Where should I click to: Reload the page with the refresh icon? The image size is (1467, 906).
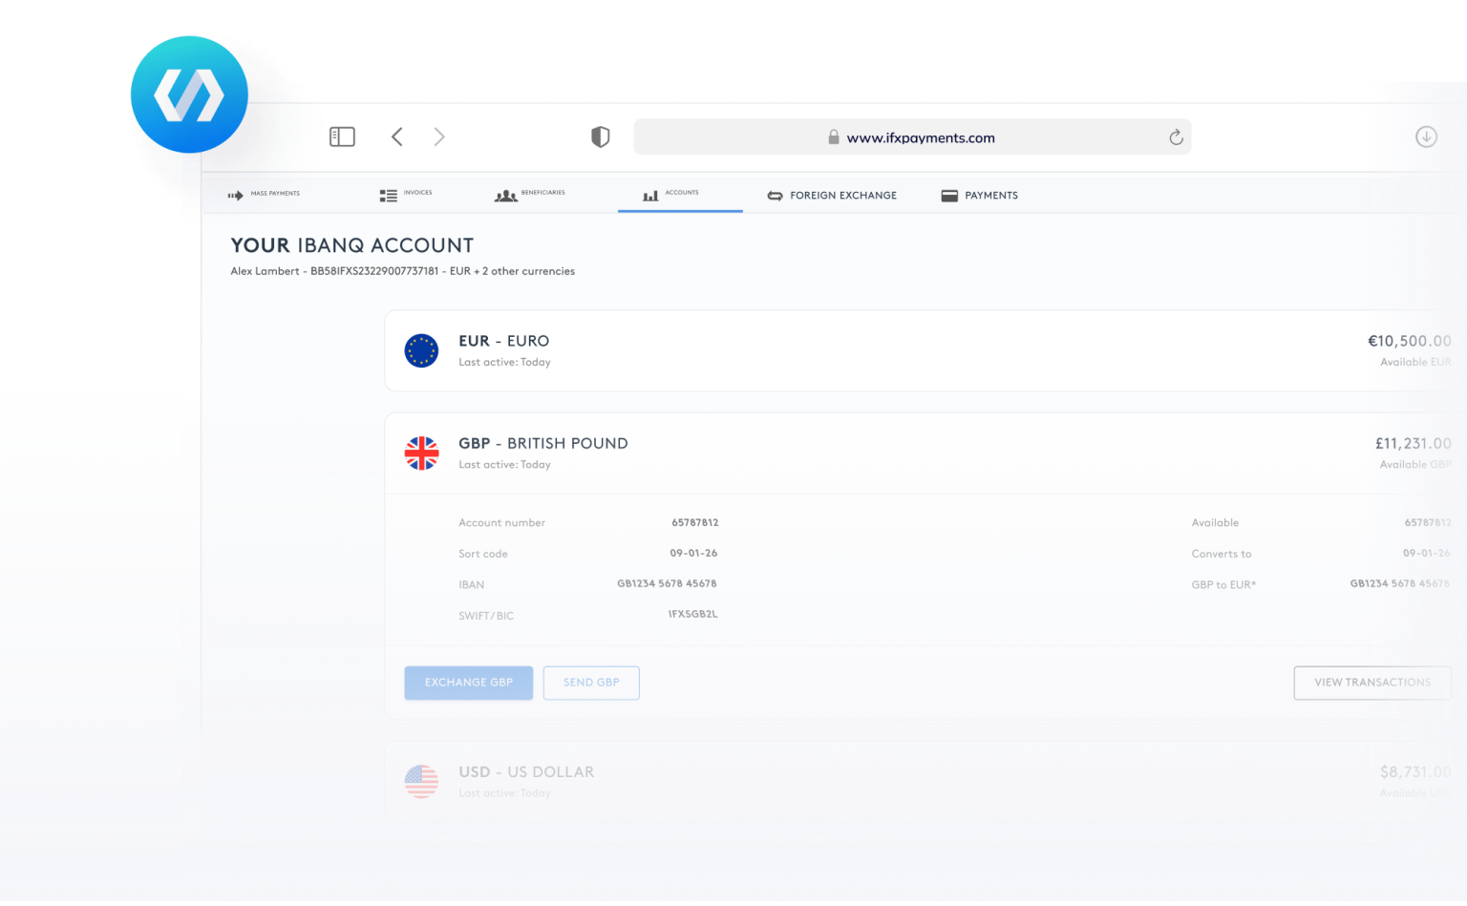pyautogui.click(x=1176, y=137)
